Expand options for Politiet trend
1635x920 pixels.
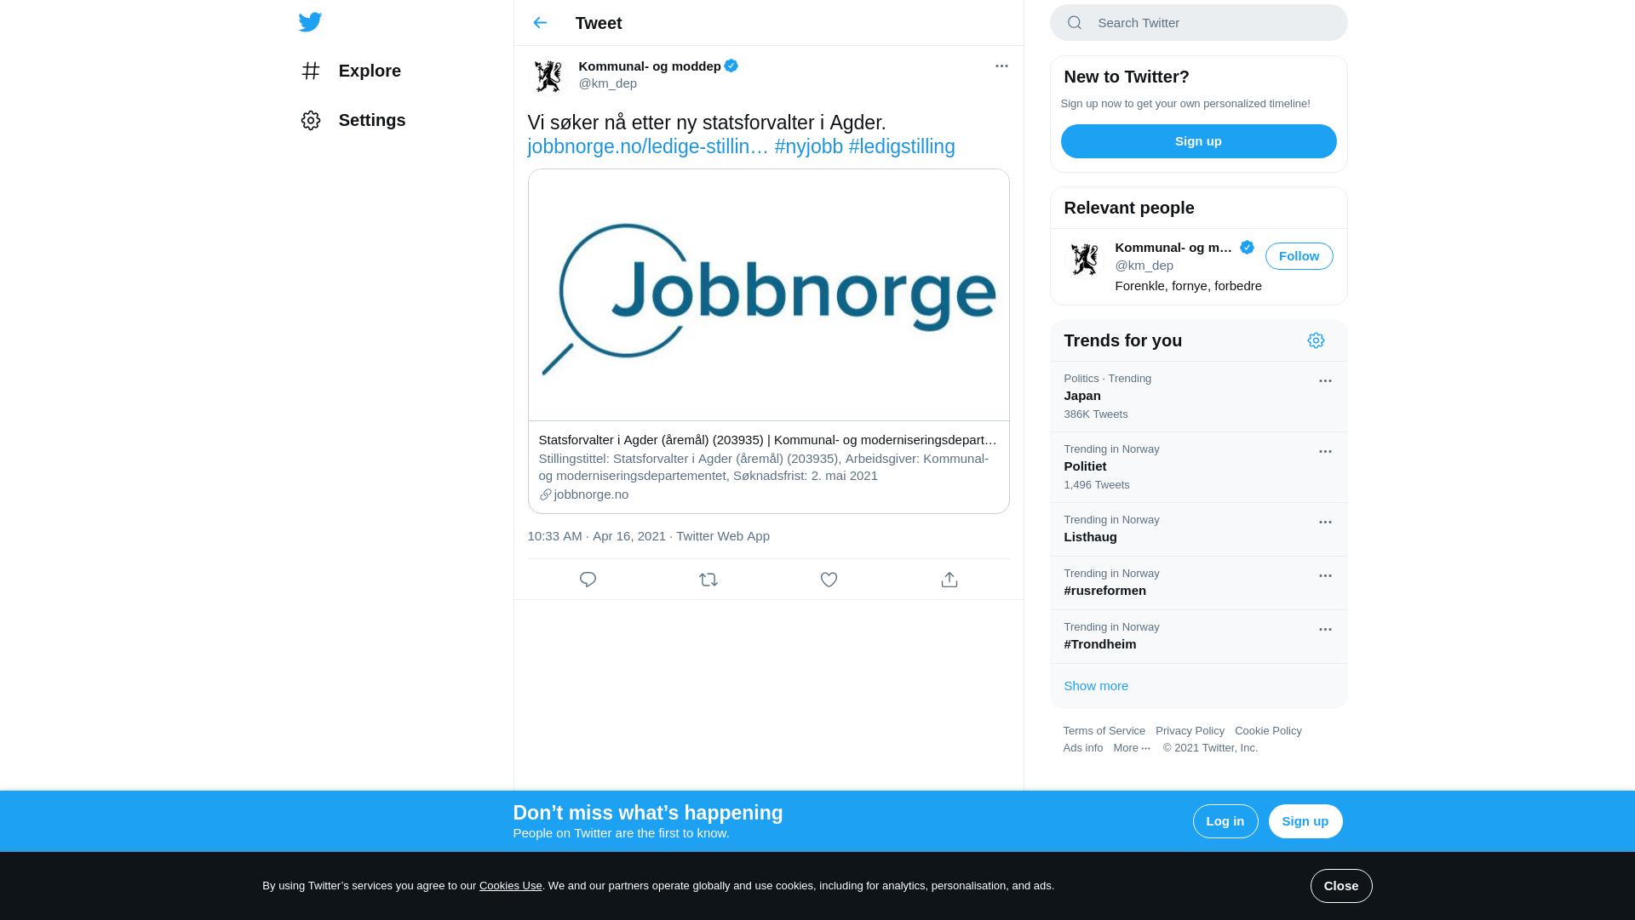click(x=1325, y=452)
